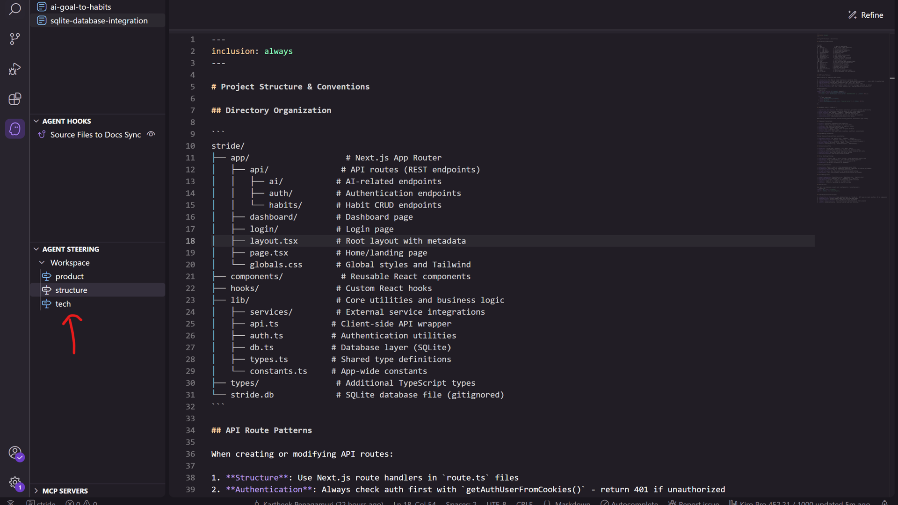
Task: Select the structure steering file
Action: click(71, 290)
